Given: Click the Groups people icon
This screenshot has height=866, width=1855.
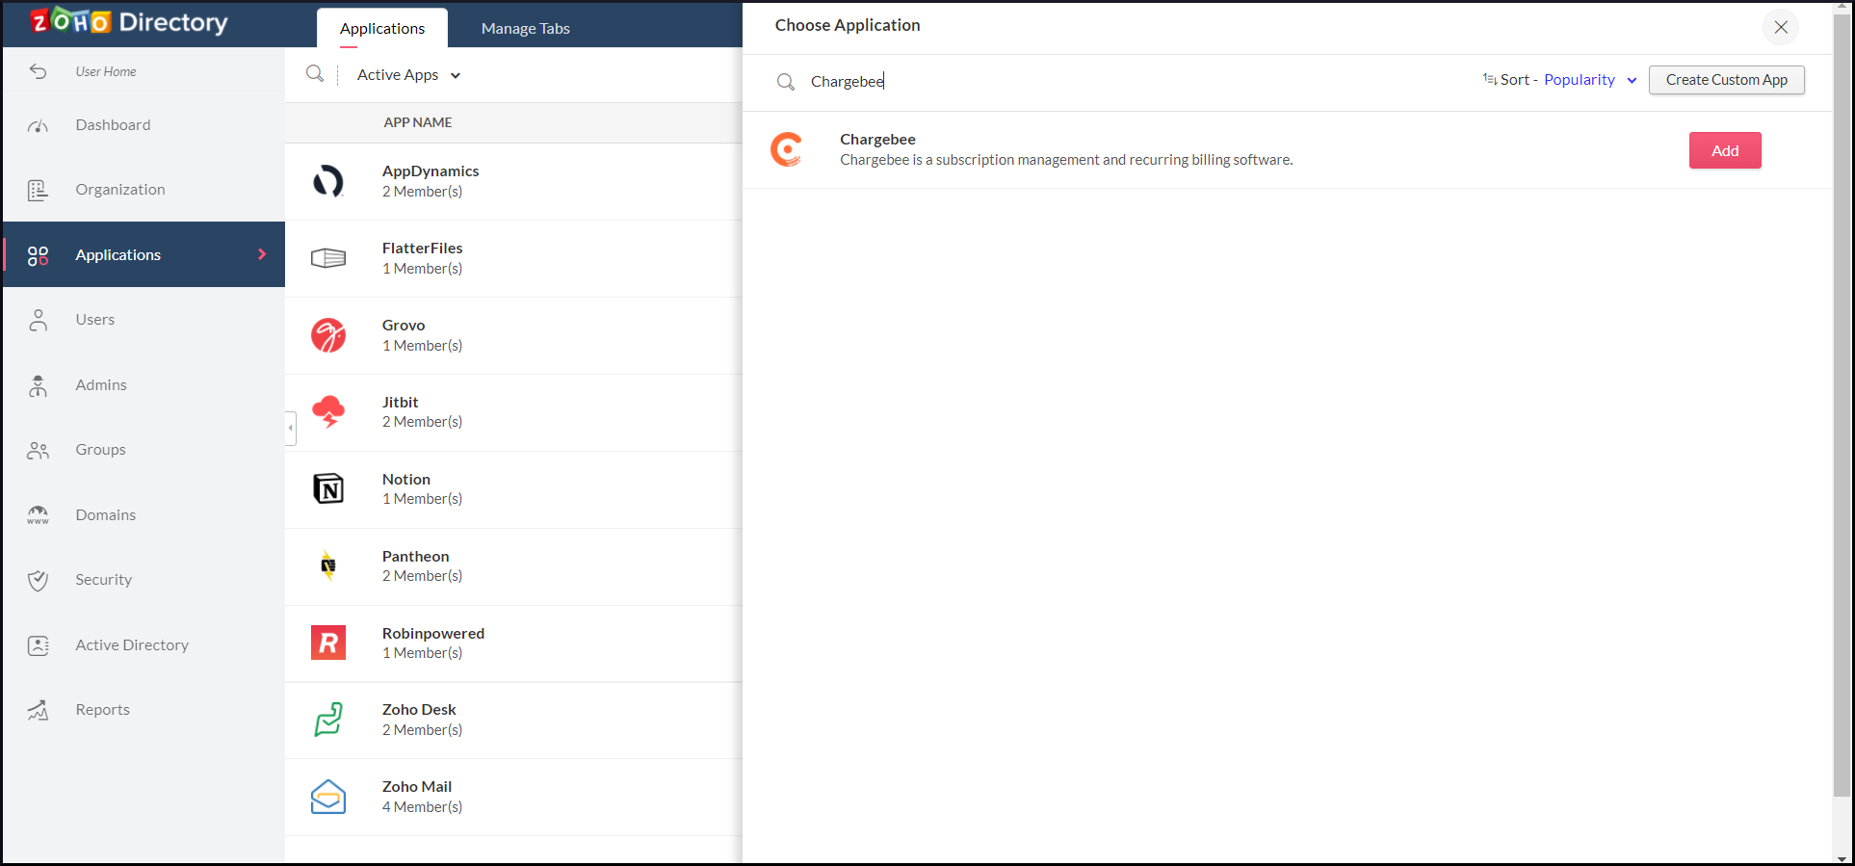Looking at the screenshot, I should tap(38, 450).
